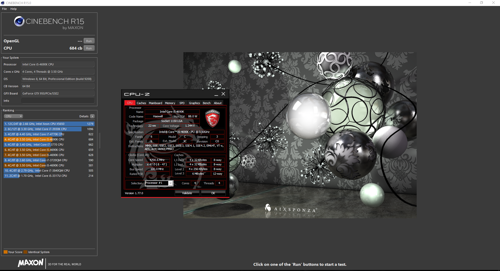Switch to Memory tab in CPU-Z
The width and height of the screenshot is (500, 271).
coord(170,103)
